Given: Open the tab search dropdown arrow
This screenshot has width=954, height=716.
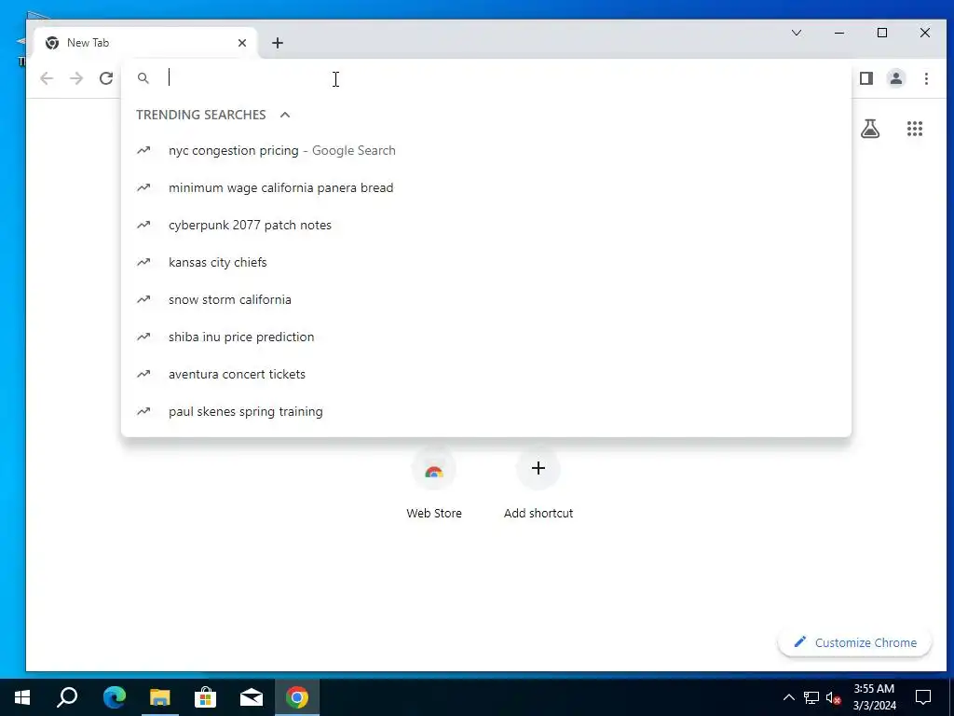Looking at the screenshot, I should (x=796, y=33).
